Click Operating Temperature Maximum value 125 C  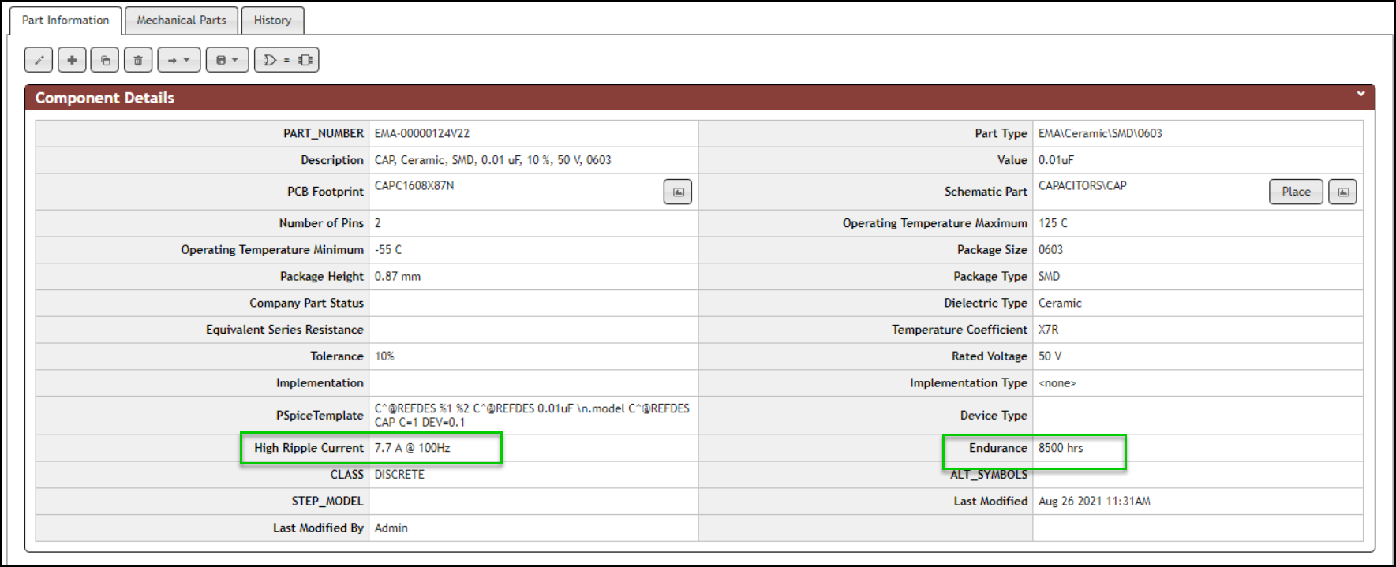pos(1053,223)
